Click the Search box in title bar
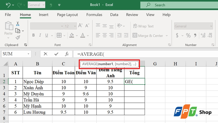The height and width of the screenshot is (123, 218). point(179,5)
